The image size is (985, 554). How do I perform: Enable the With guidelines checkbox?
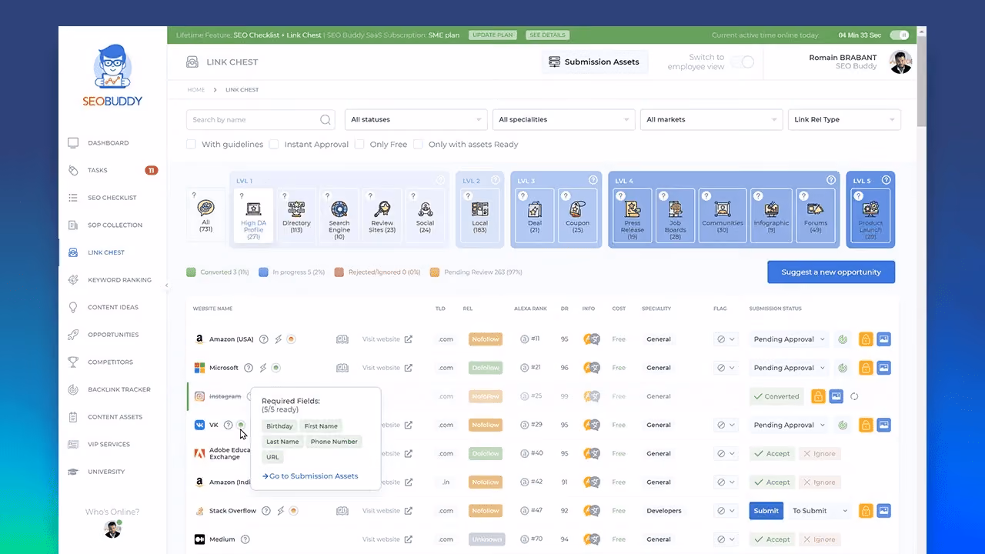(192, 144)
